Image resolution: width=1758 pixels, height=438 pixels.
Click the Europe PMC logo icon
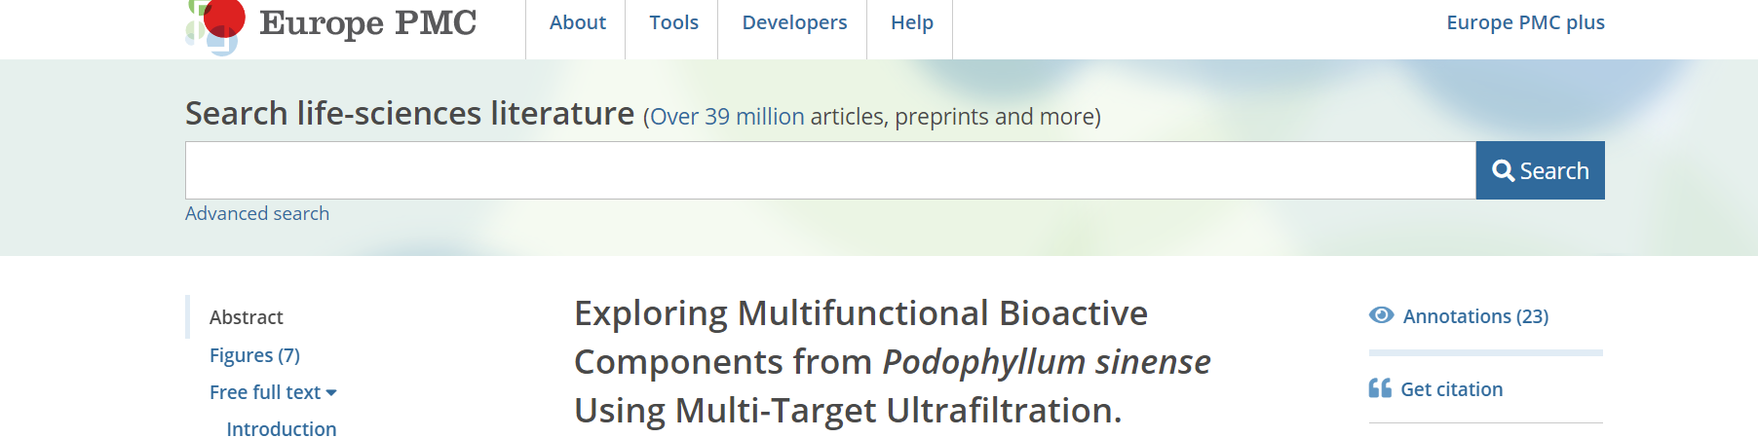[x=214, y=26]
